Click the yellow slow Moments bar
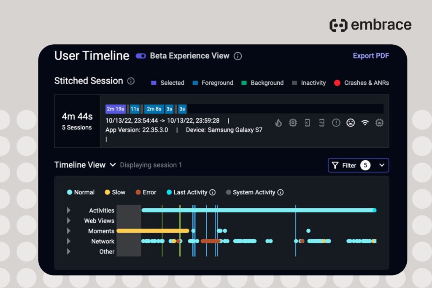Image resolution: width=432 pixels, height=288 pixels. tap(153, 231)
